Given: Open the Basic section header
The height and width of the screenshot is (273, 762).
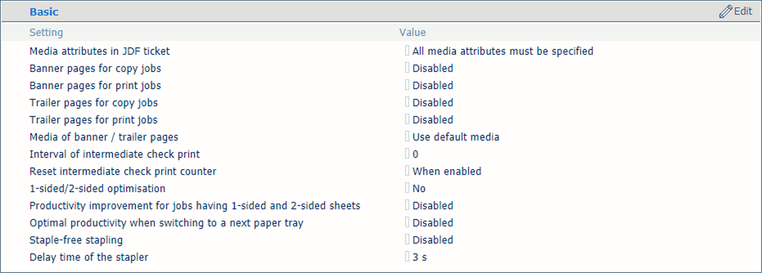Looking at the screenshot, I should (44, 12).
